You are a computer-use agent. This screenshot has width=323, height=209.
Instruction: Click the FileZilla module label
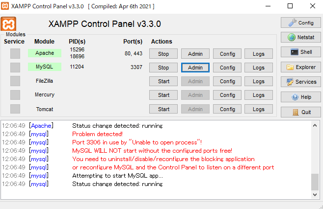click(44, 81)
